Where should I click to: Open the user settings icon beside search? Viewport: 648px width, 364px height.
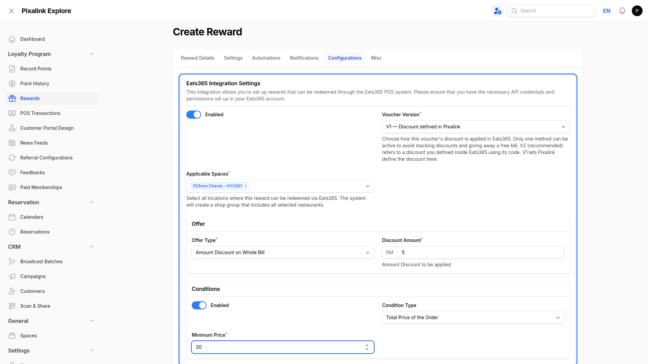coord(497,11)
